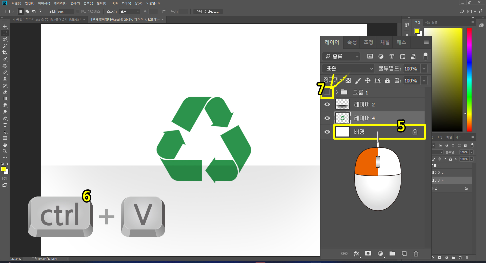This screenshot has width=486, height=263.
Task: Switch to 4_곰털누끼따기.psd document tab
Action: click(47, 19)
